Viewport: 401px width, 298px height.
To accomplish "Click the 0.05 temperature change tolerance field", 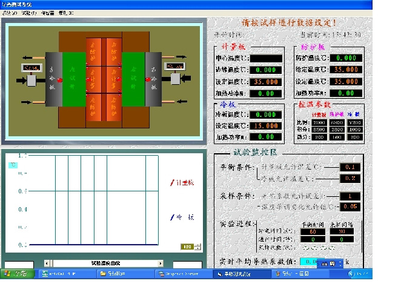I will pos(348,207).
